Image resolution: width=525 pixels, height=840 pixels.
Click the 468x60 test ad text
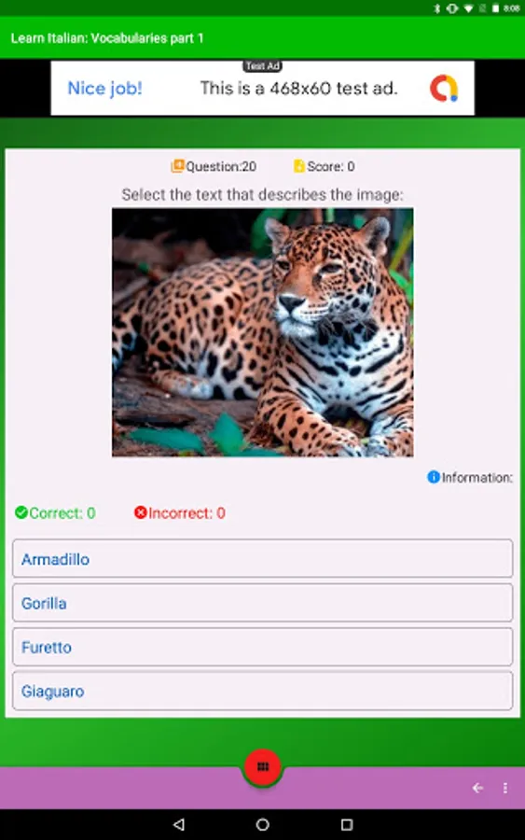(298, 89)
